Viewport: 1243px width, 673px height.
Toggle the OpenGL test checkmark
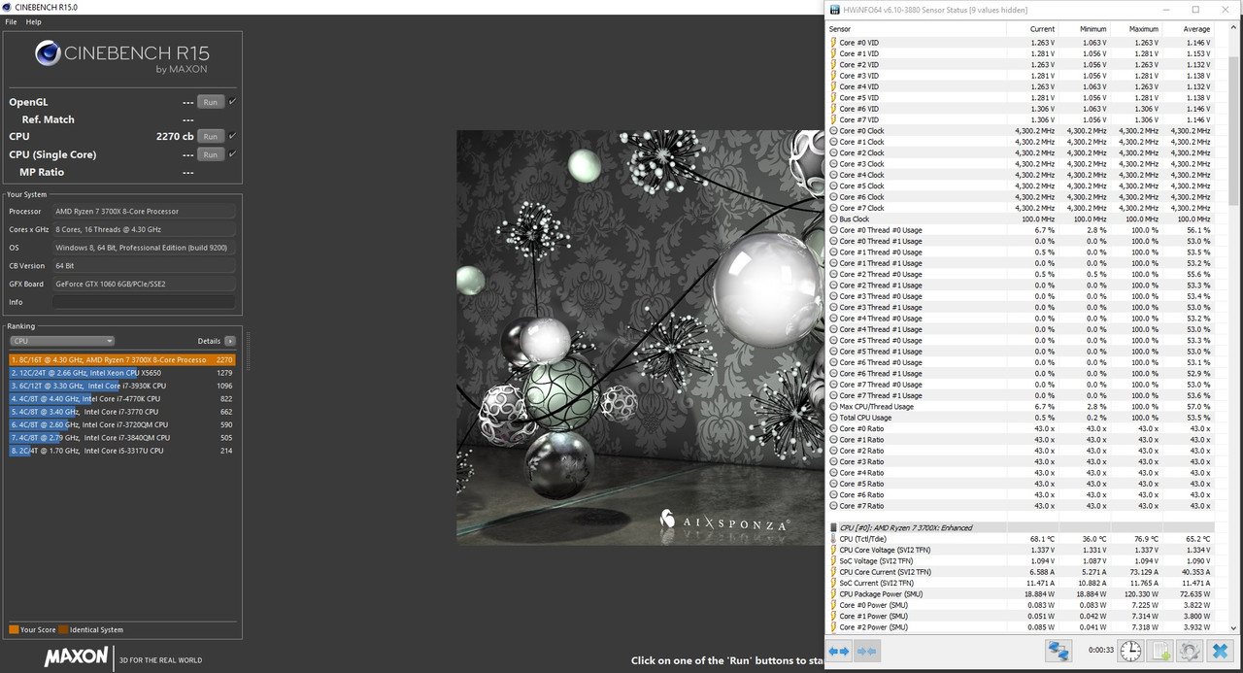pyautogui.click(x=232, y=101)
